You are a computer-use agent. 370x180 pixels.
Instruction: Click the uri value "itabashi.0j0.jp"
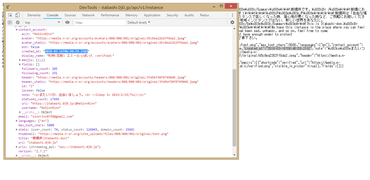[x=42, y=143]
